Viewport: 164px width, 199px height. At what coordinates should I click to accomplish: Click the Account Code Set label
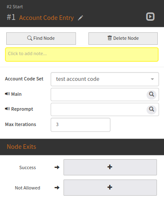24,79
